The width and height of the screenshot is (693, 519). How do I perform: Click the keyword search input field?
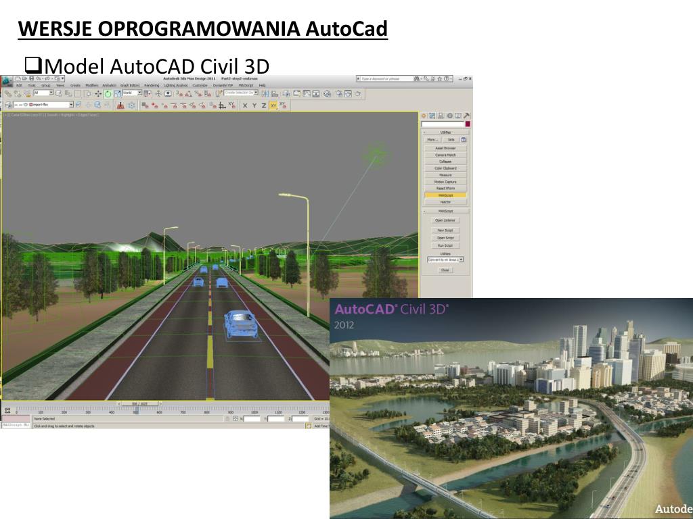point(387,78)
